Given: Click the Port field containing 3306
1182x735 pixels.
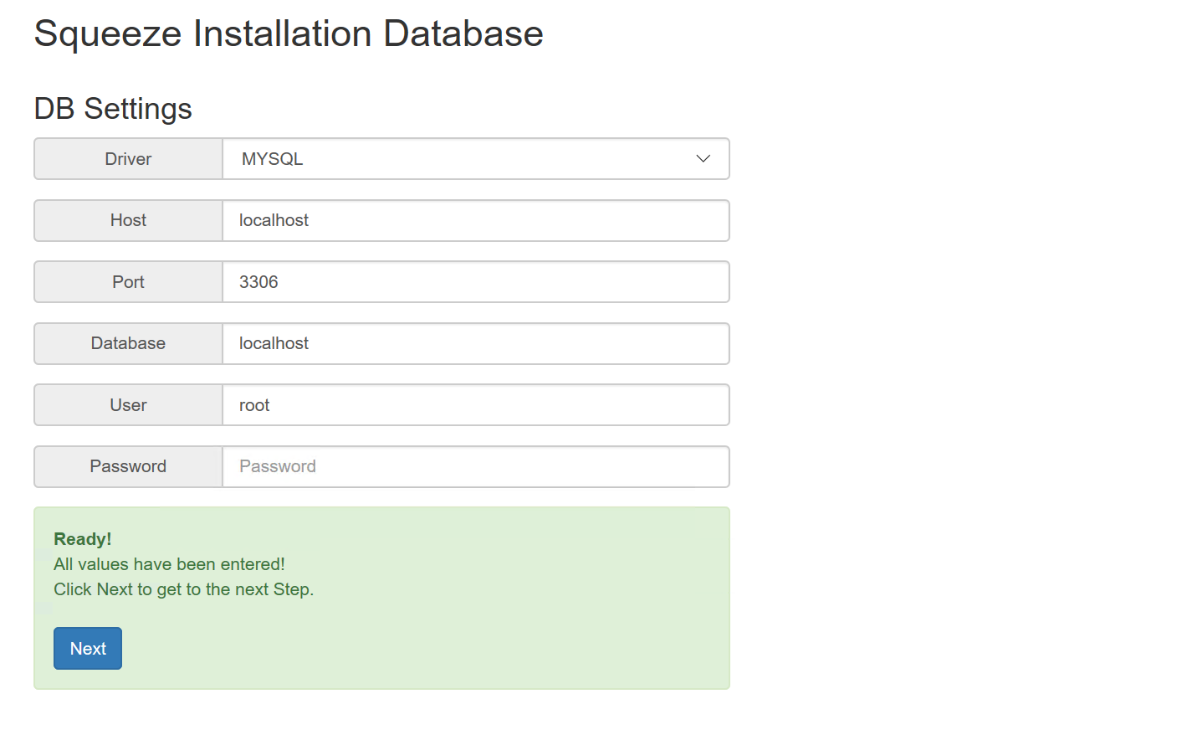Looking at the screenshot, I should [475, 282].
